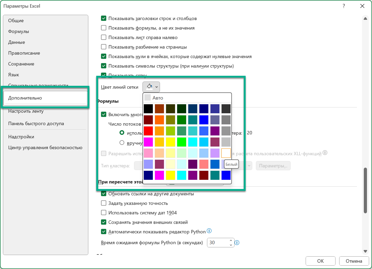Check Использовать систему дат 1904
372x269 pixels.
tap(104, 213)
